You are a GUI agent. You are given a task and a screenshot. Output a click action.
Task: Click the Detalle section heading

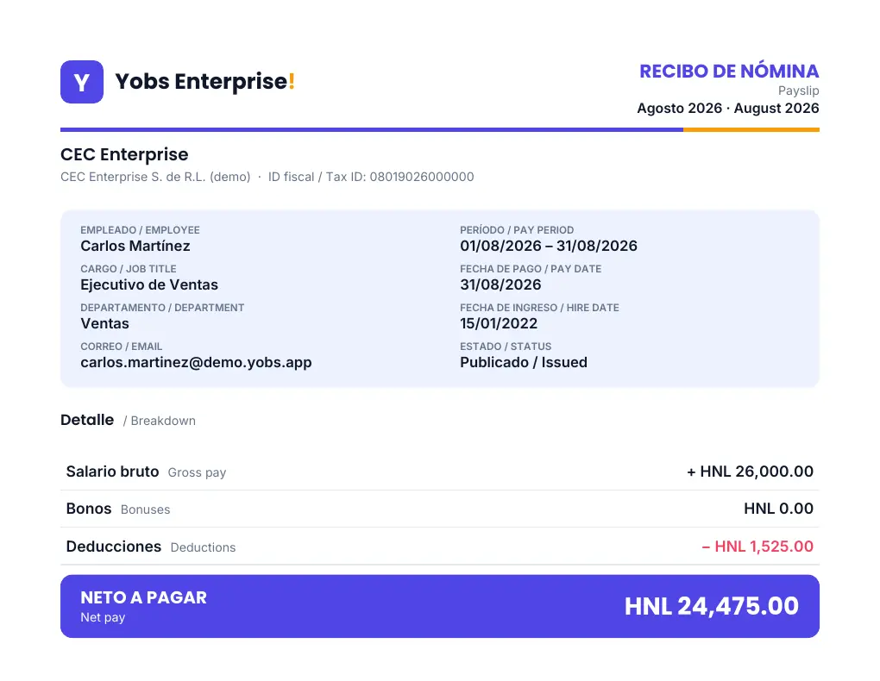coord(87,420)
